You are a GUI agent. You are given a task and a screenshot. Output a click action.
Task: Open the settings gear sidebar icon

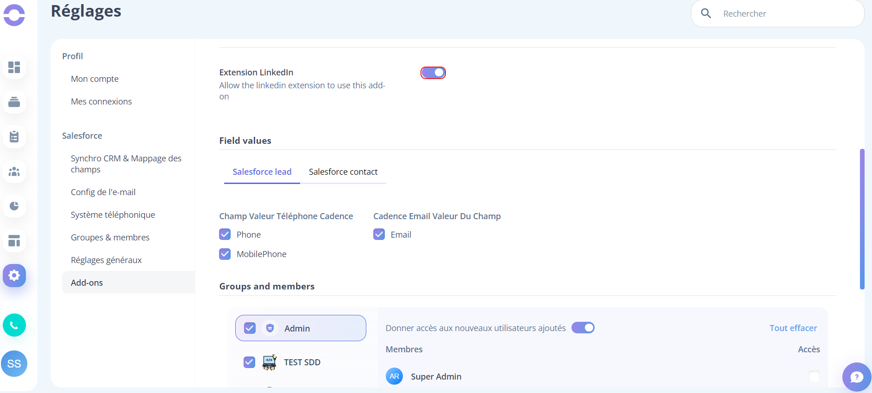point(14,276)
